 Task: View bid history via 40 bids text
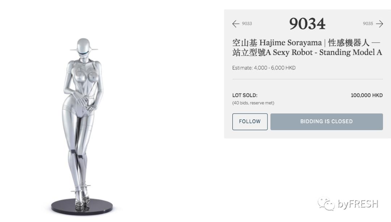point(241,103)
